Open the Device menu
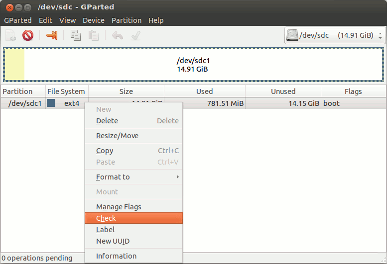The image size is (387, 264). (x=94, y=20)
